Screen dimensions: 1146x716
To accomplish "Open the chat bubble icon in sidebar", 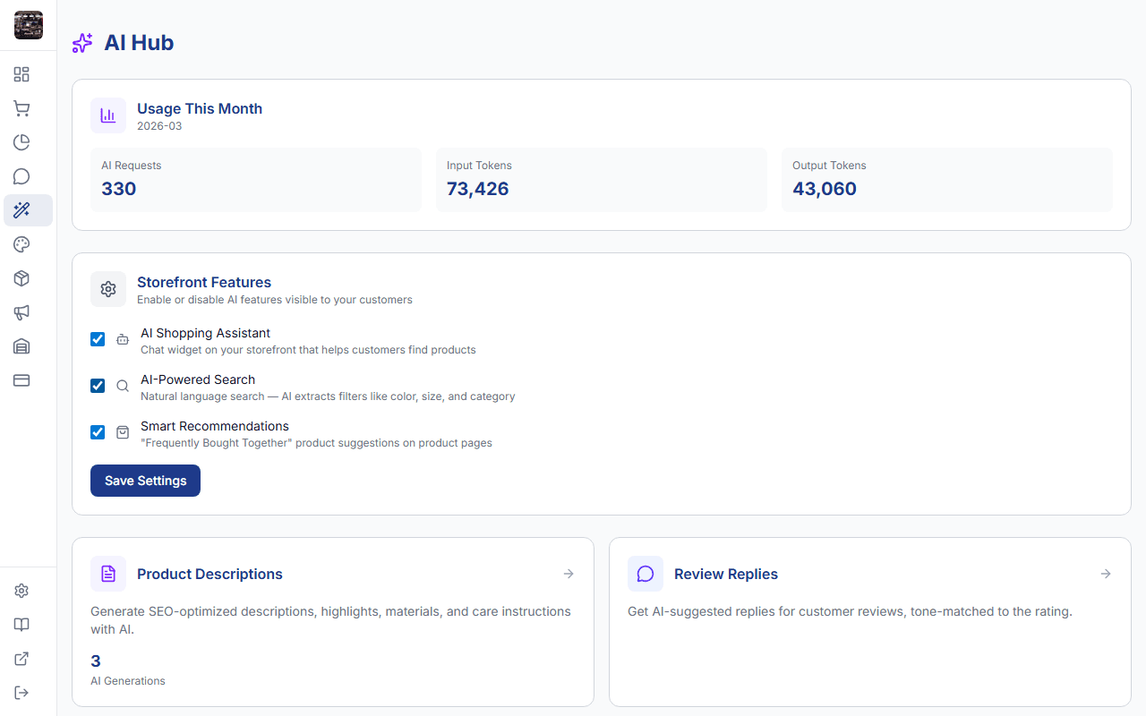I will coord(21,176).
